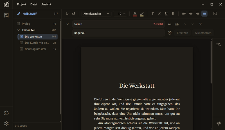Select the Die Werkstatt document
This screenshot has height=130, width=225.
(38, 37)
